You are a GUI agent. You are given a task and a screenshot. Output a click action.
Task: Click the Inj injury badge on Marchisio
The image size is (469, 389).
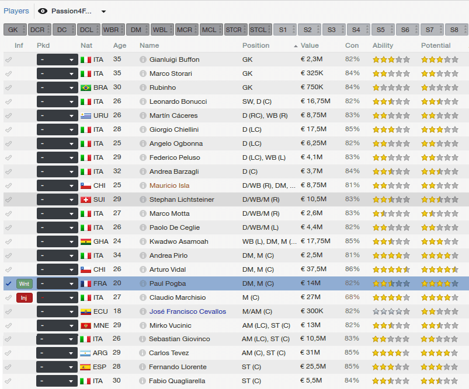pyautogui.click(x=24, y=297)
